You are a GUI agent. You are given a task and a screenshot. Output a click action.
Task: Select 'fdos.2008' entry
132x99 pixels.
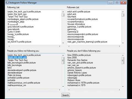tap(72, 58)
